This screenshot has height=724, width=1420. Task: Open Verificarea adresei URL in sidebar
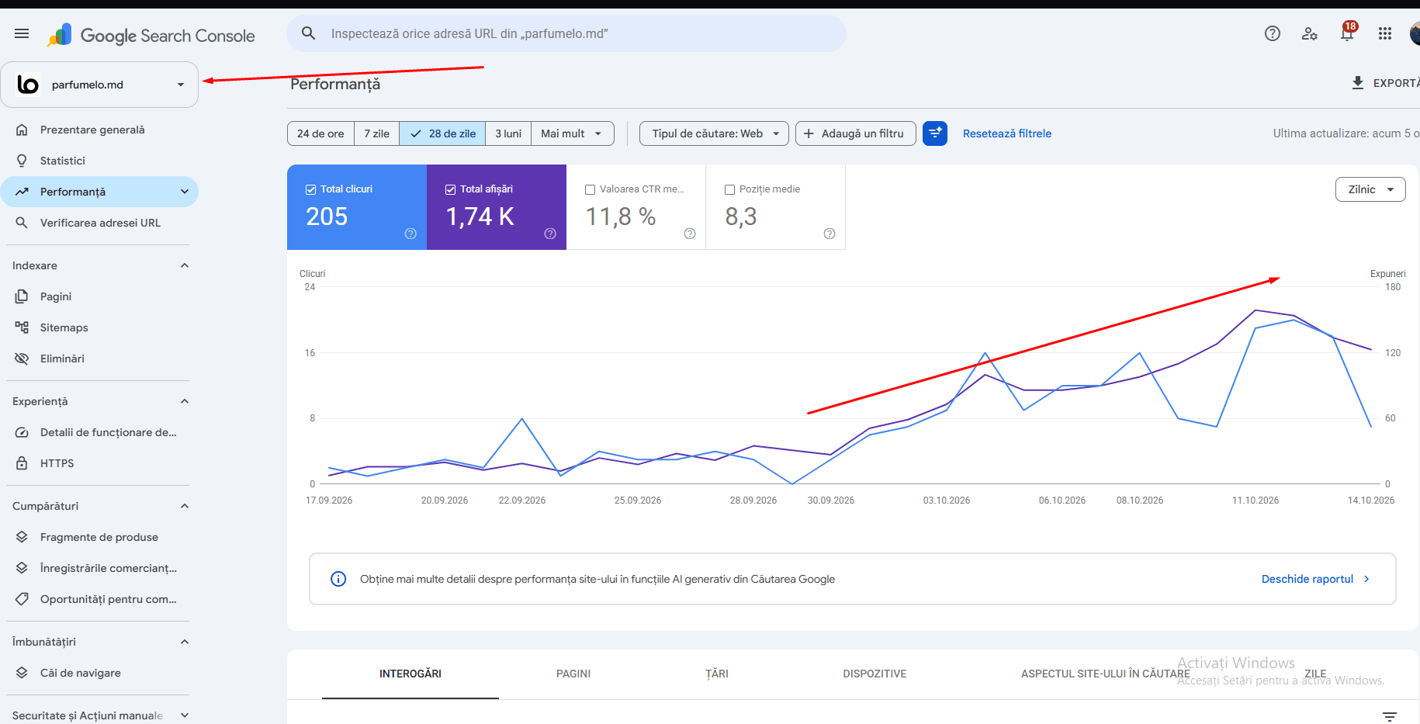coord(99,223)
